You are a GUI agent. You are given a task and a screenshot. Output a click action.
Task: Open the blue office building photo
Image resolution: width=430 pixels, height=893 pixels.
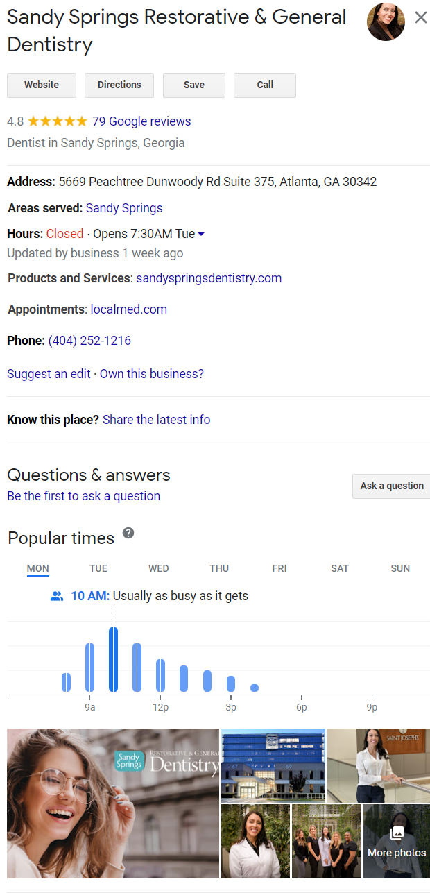[x=273, y=765]
